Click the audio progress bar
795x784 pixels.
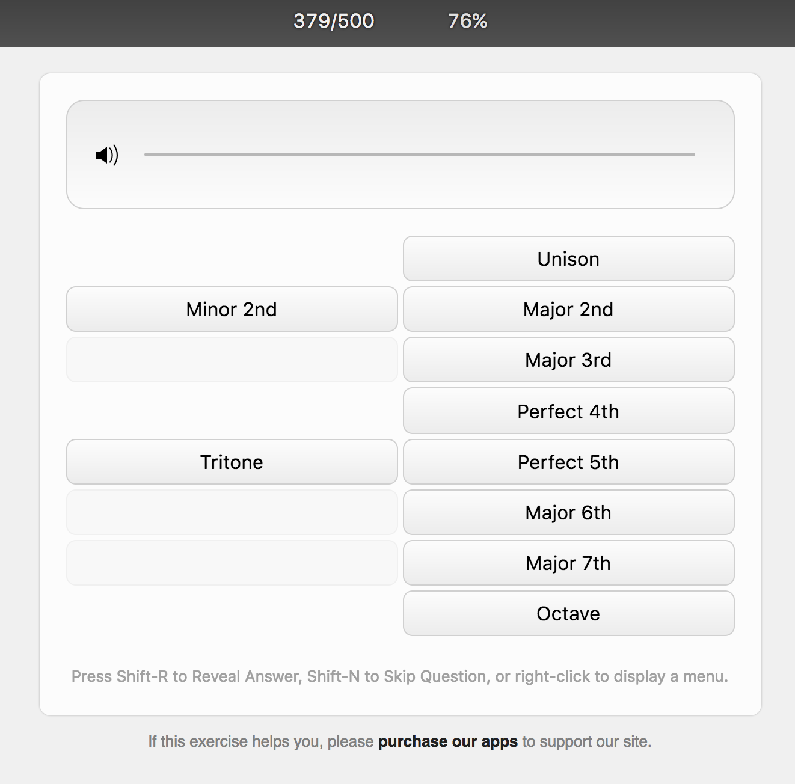click(420, 155)
